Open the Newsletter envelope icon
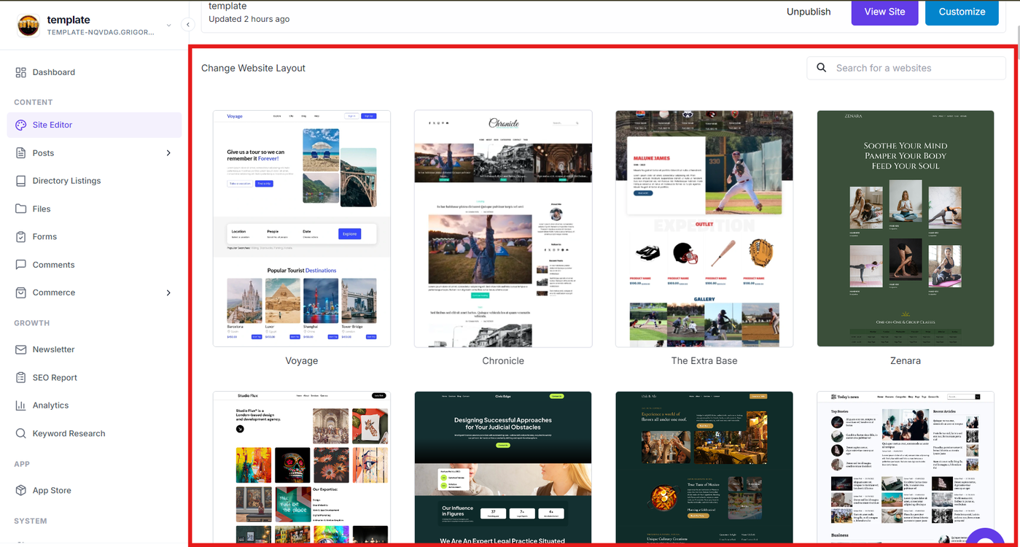 (20, 349)
